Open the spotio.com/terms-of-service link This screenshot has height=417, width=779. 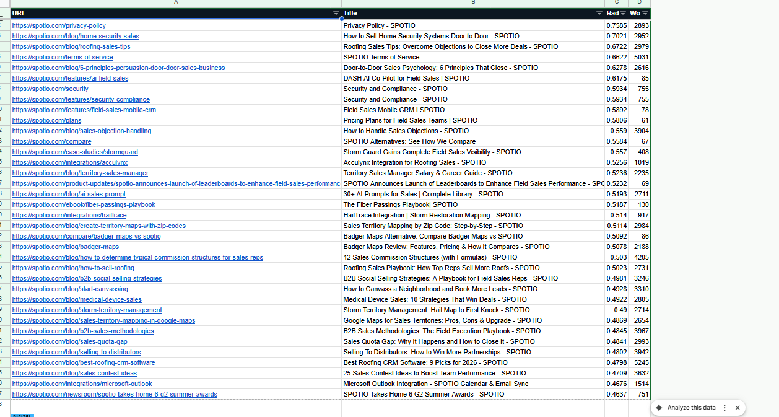(63, 57)
